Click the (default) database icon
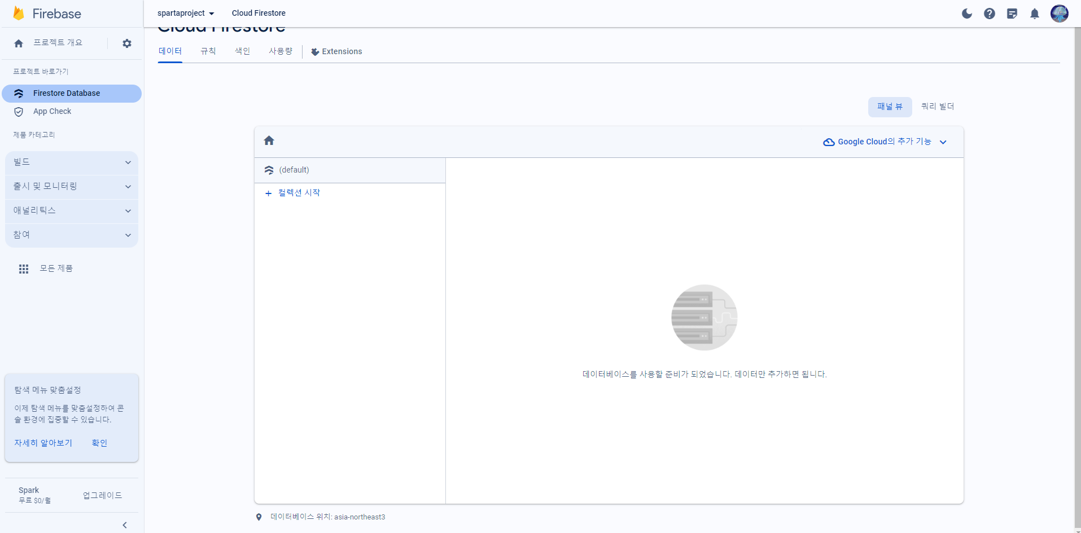1081x533 pixels. [269, 170]
